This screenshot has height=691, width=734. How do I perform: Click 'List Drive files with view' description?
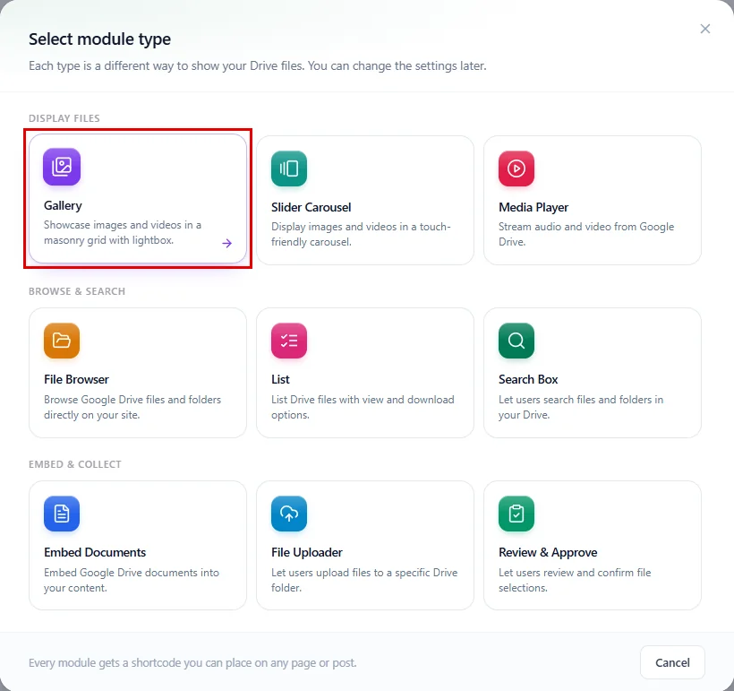tap(363, 407)
